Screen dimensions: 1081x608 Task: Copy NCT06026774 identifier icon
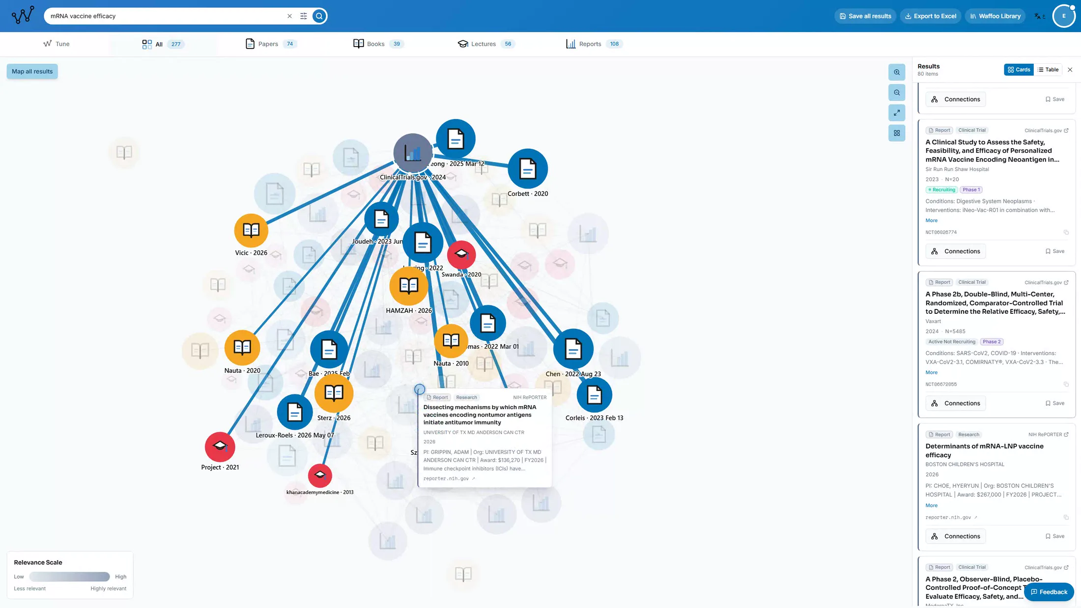(x=1066, y=232)
